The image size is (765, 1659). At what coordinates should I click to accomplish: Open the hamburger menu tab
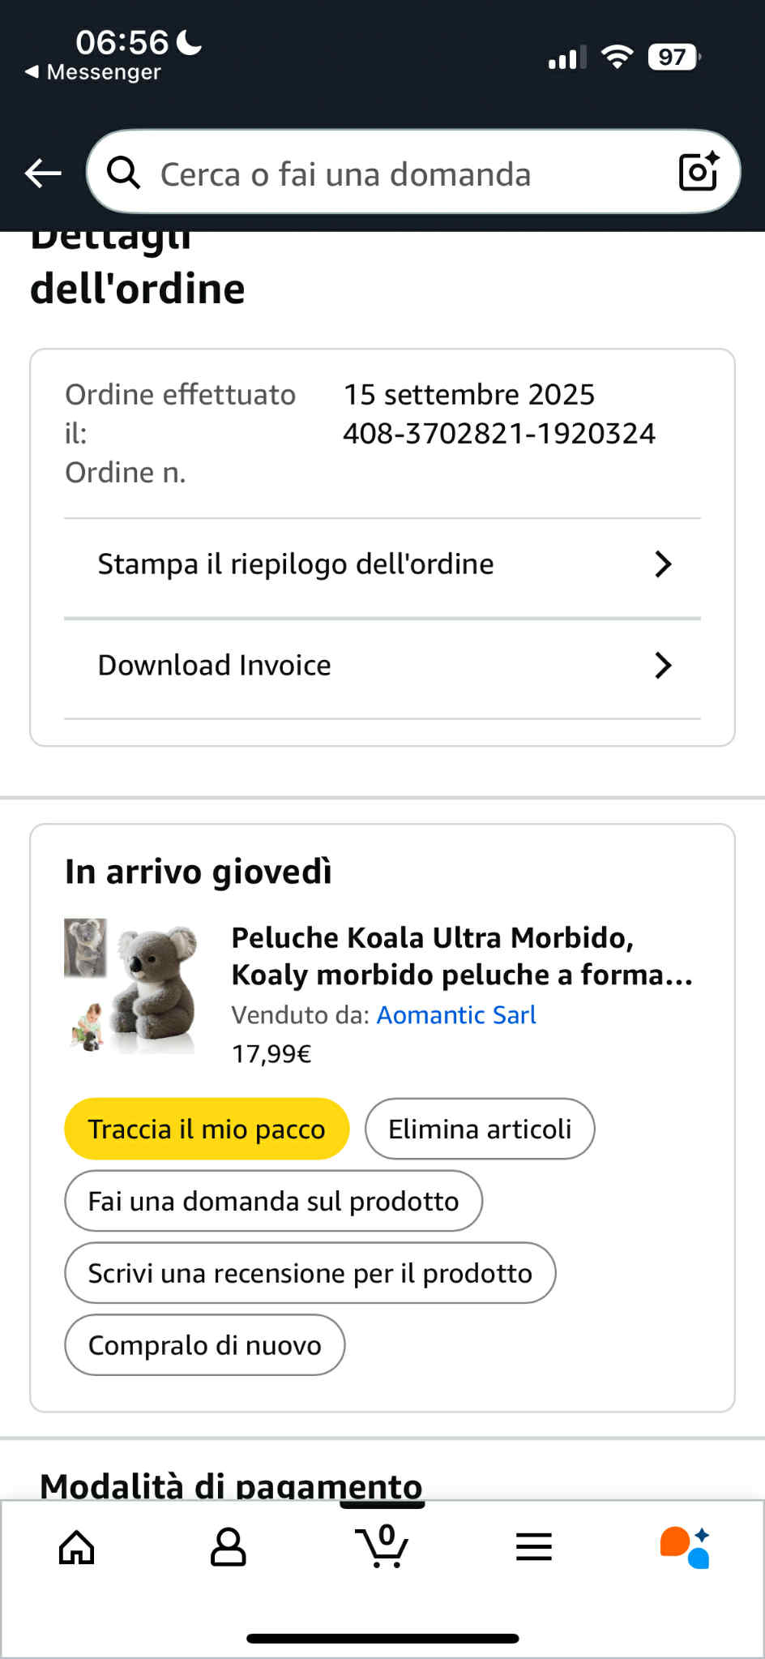(x=534, y=1547)
